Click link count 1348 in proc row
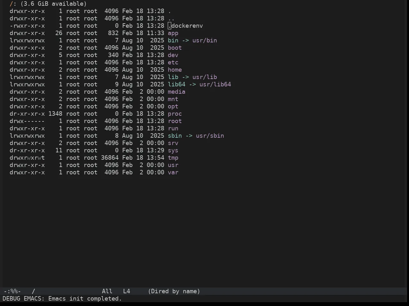 (x=55, y=114)
